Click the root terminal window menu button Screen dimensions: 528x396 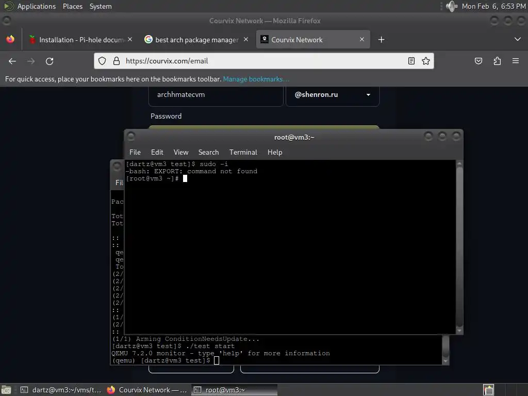[131, 136]
